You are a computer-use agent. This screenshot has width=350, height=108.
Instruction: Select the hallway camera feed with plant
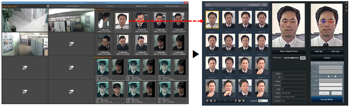coord(25,20)
